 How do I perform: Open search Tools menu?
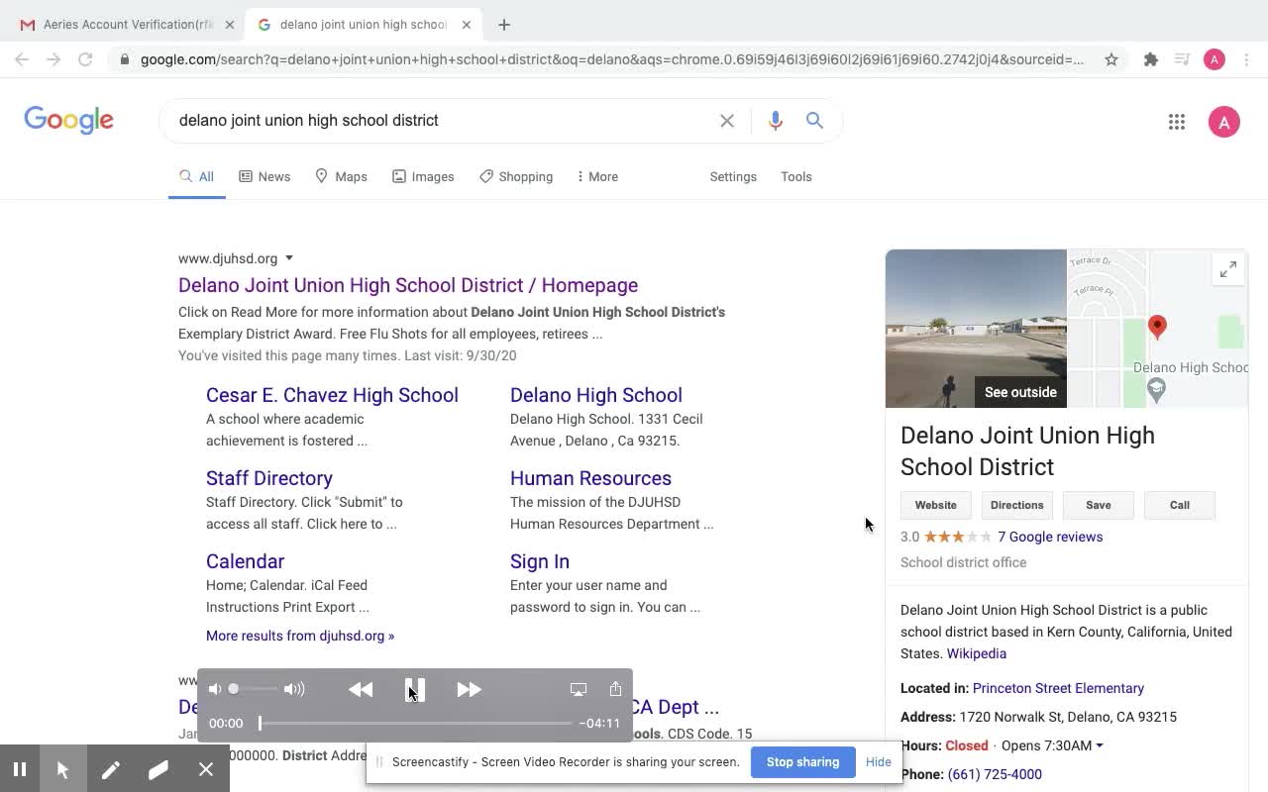(x=796, y=177)
